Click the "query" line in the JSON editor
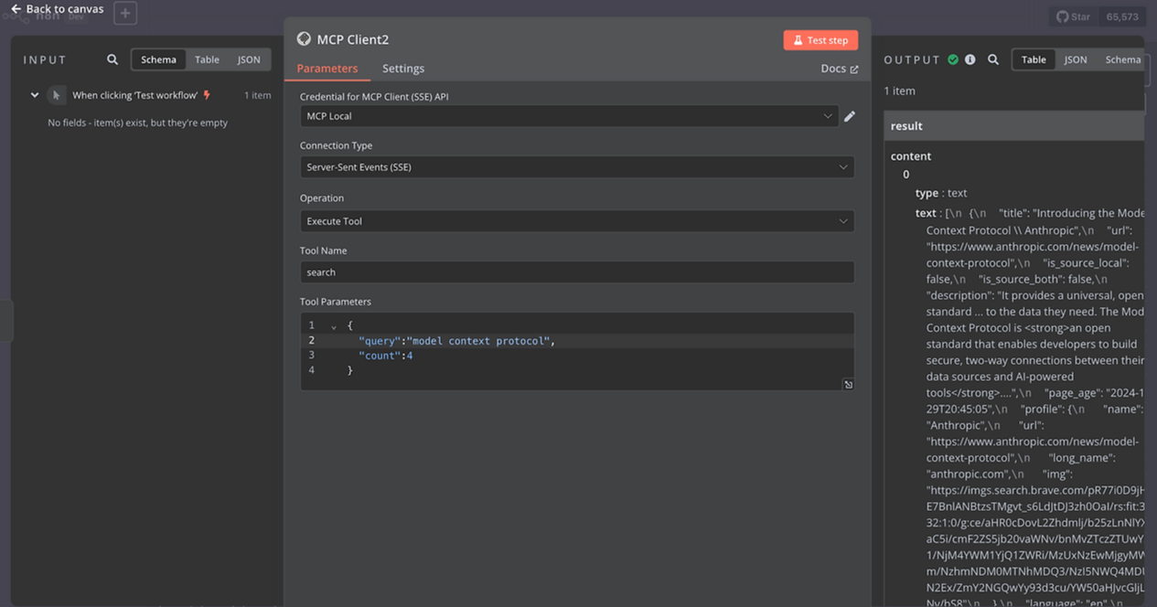This screenshot has width=1157, height=607. click(x=456, y=341)
